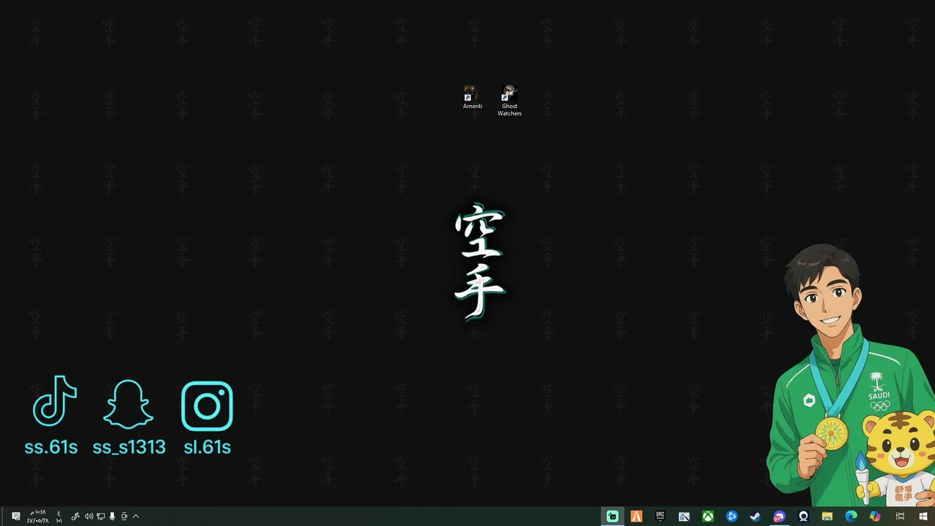Launch the orange A app in taskbar
This screenshot has height=526, width=935.
[x=636, y=517]
